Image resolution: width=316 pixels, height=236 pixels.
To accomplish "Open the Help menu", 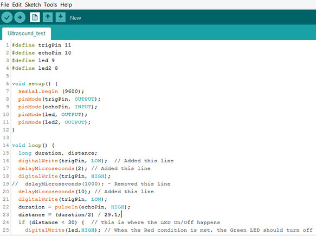I will coord(66,5).
